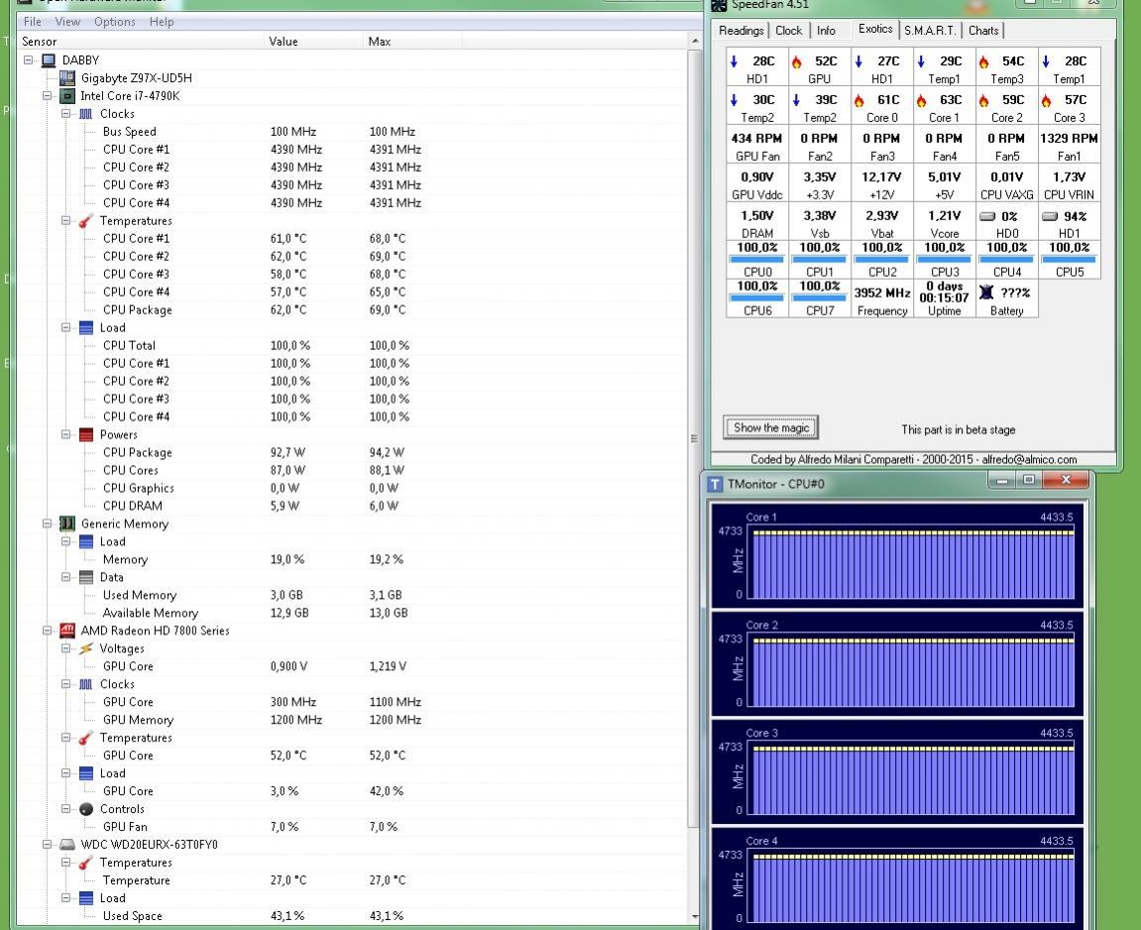Click the ATI Radeon GPU icon
Image resolution: width=1141 pixels, height=930 pixels.
click(x=67, y=631)
